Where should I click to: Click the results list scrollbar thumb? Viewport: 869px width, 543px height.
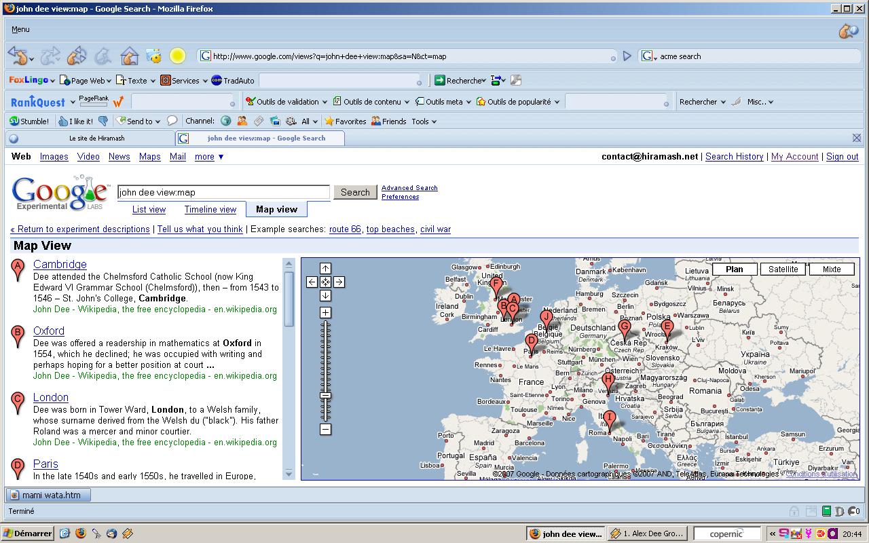pos(289,299)
